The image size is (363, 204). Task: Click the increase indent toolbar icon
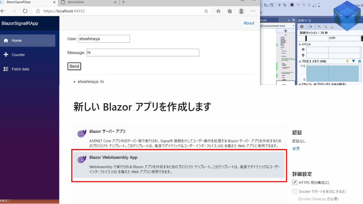(279, 5)
